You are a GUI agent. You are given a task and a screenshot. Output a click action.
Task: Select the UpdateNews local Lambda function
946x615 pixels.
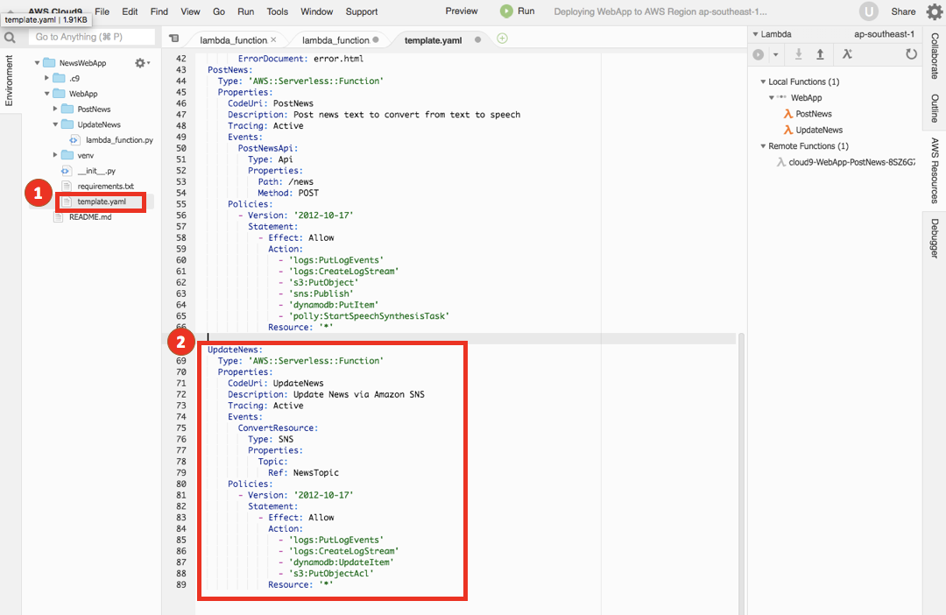click(x=819, y=130)
